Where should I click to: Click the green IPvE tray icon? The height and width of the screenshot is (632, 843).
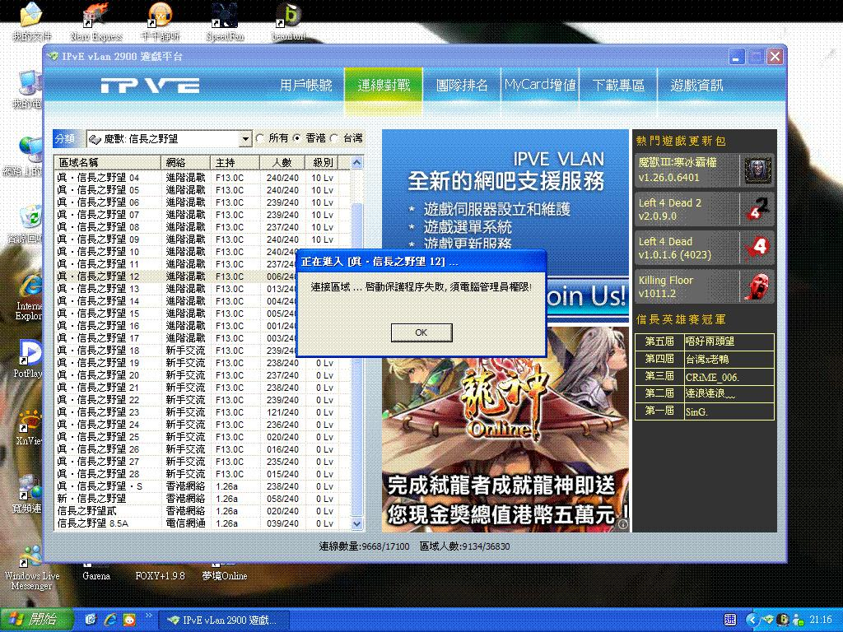click(x=769, y=620)
